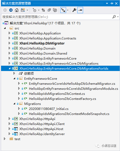This screenshot has height=151, width=120.
Task: Select Xhznl.HelloAbp.DbMigrator startup project
Action: [42, 43]
